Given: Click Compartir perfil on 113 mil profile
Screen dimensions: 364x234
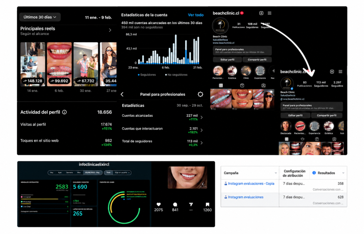Looking at the screenshot, I should point(326,115).
